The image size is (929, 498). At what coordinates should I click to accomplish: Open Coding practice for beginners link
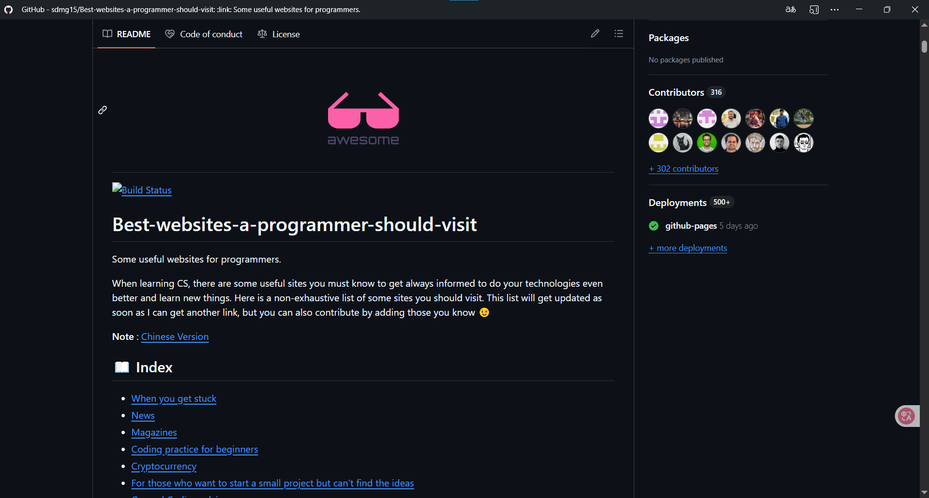195,449
